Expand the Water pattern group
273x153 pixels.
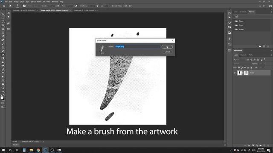click(x=234, y=29)
